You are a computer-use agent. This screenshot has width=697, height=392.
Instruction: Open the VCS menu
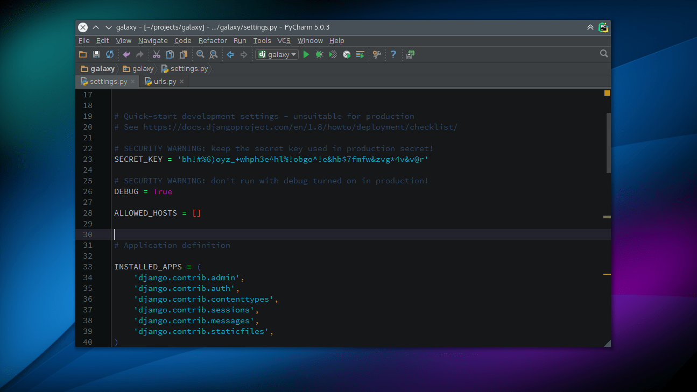(284, 41)
